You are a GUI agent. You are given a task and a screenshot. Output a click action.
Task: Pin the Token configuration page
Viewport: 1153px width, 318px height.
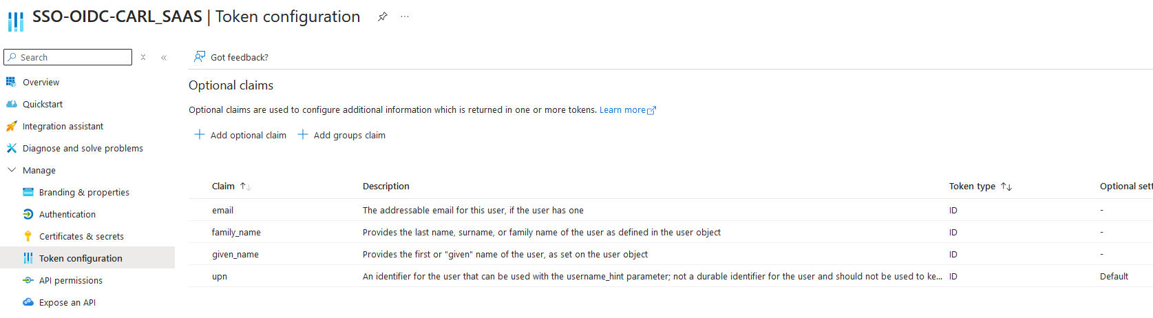pyautogui.click(x=383, y=17)
